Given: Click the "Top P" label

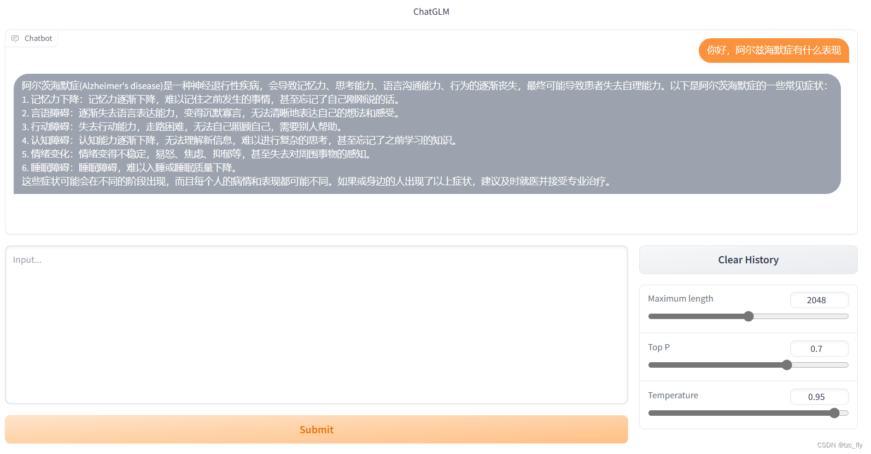Looking at the screenshot, I should pos(659,347).
